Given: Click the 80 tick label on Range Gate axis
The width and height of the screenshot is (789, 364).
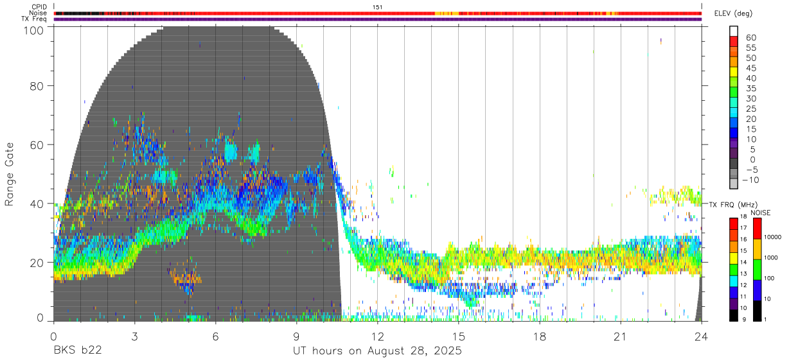Looking at the screenshot, I should pyautogui.click(x=37, y=86).
